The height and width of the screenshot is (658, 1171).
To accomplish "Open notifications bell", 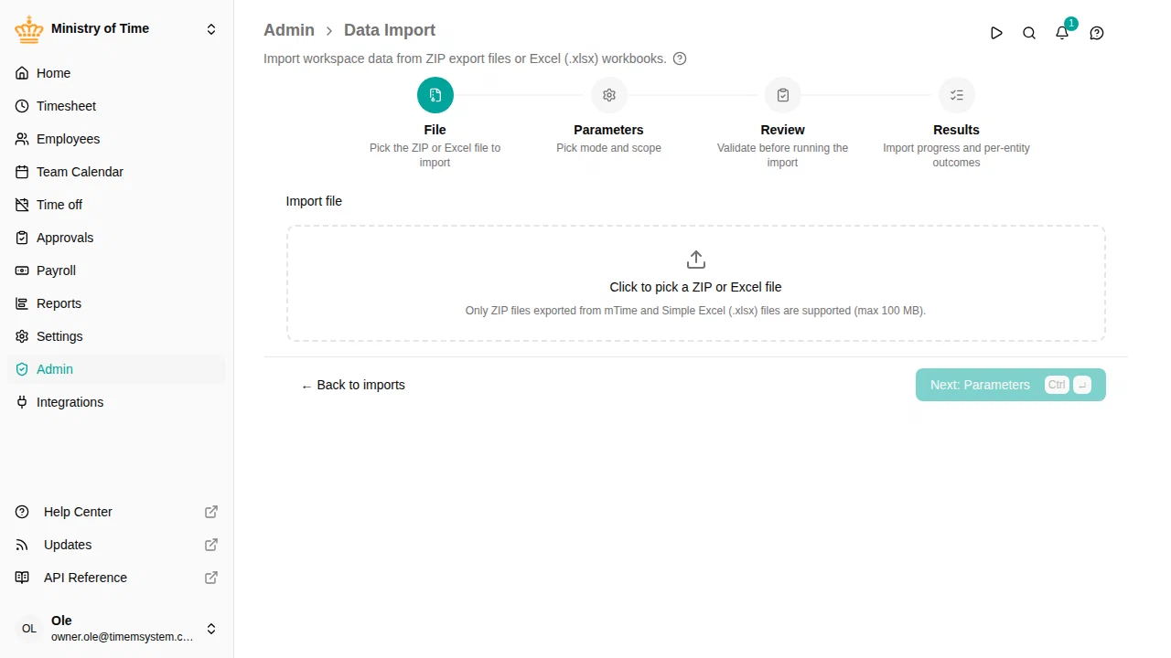I will coord(1062,33).
